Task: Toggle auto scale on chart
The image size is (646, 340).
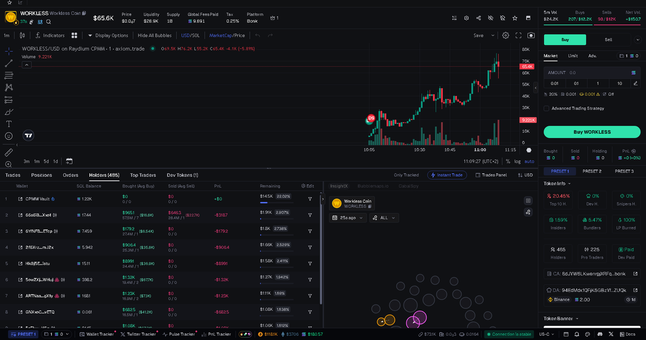Action: point(529,161)
